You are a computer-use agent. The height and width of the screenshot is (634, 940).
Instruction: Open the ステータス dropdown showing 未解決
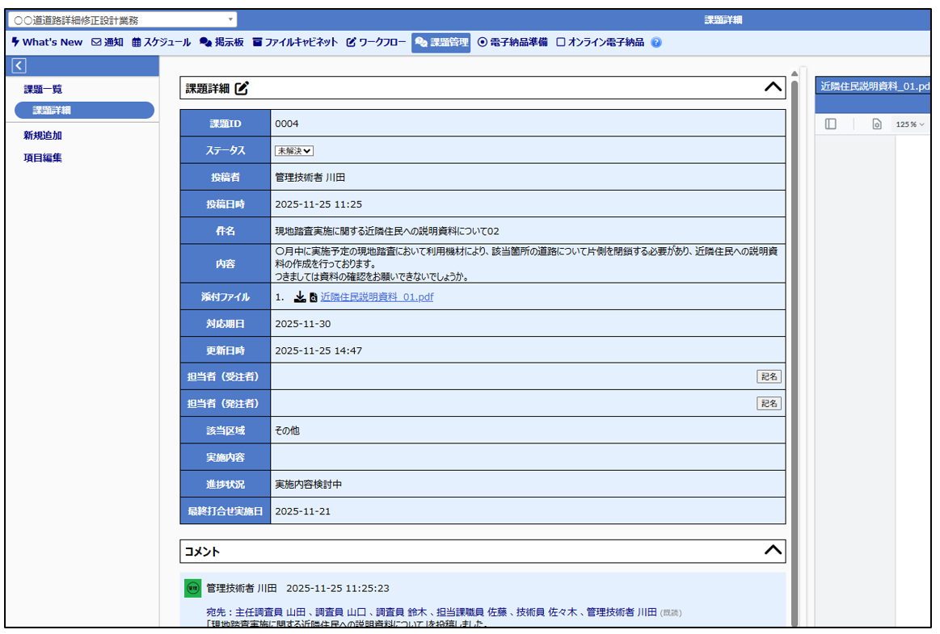click(x=294, y=150)
